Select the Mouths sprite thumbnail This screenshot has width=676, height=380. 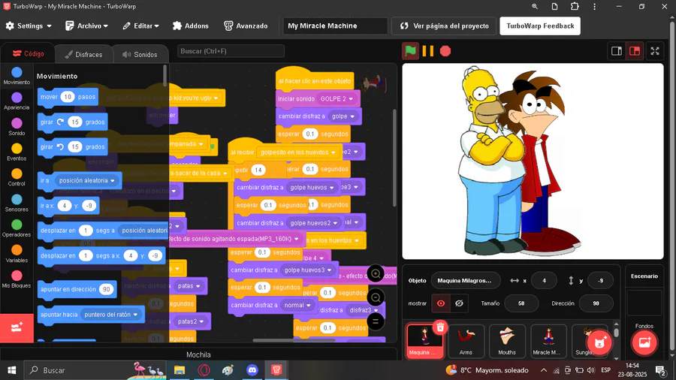[507, 341]
